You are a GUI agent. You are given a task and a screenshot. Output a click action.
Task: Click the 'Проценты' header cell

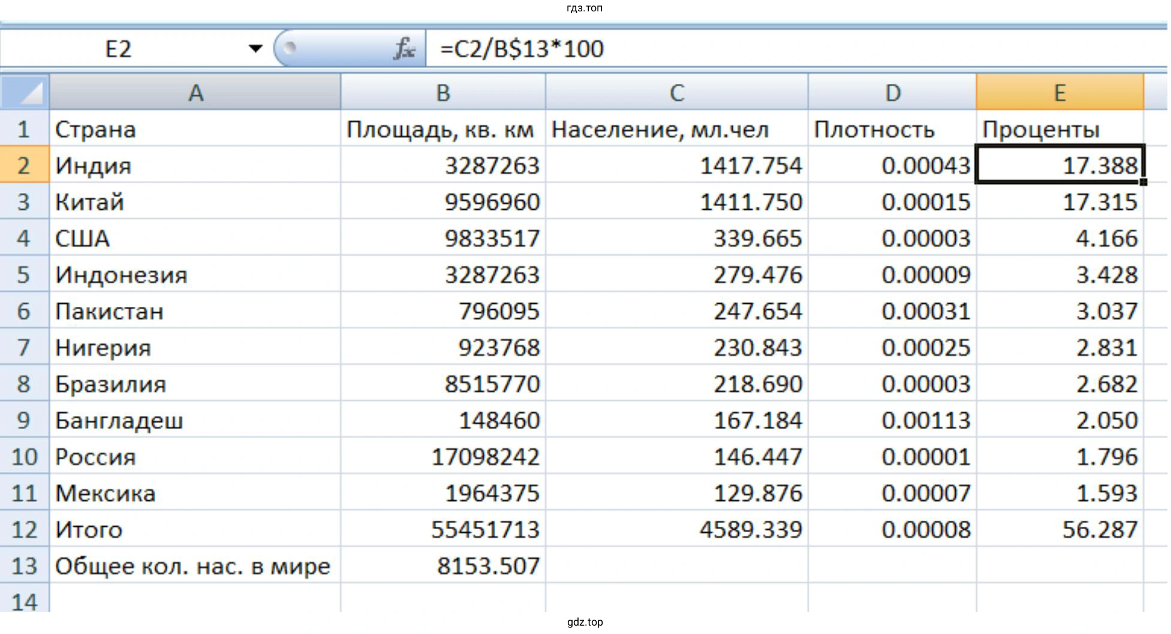1060,129
